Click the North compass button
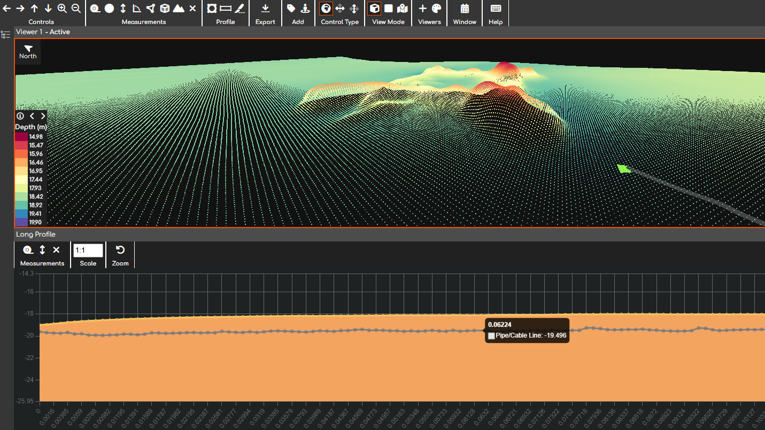 coord(28,52)
